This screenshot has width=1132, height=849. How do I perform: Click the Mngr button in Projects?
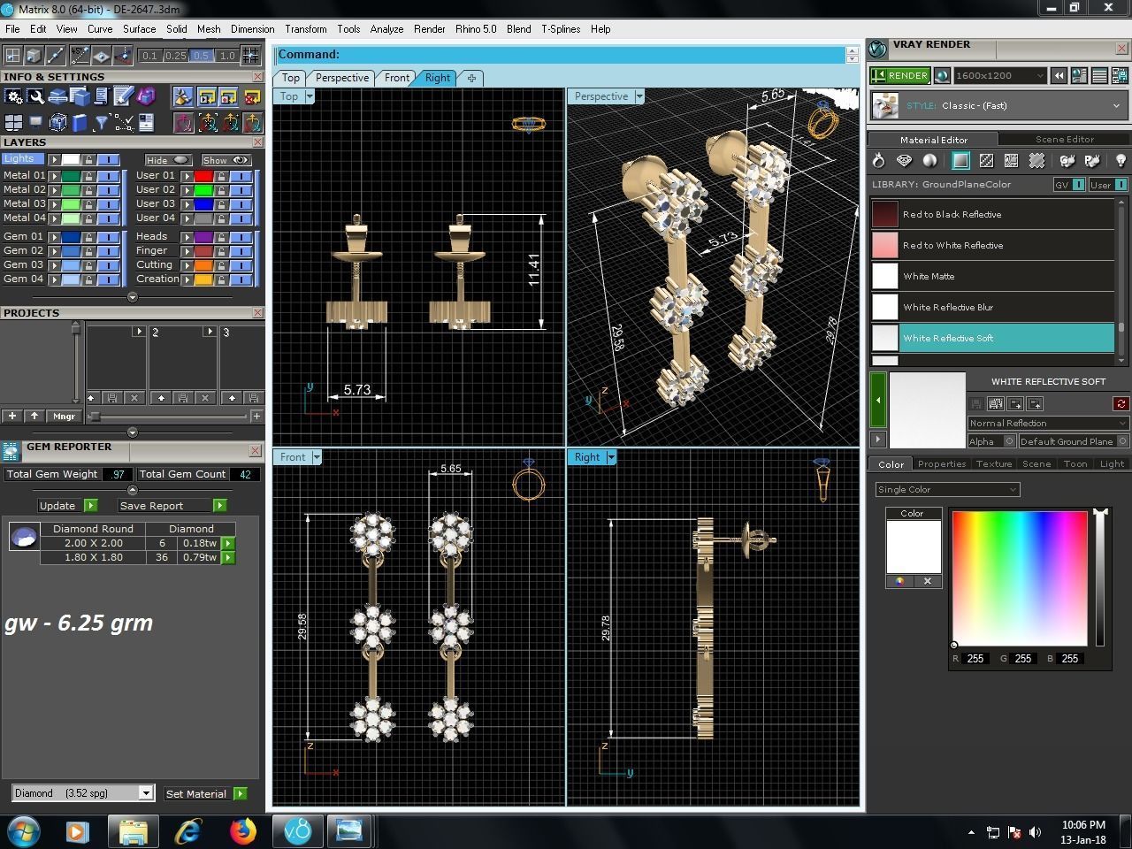(x=64, y=416)
